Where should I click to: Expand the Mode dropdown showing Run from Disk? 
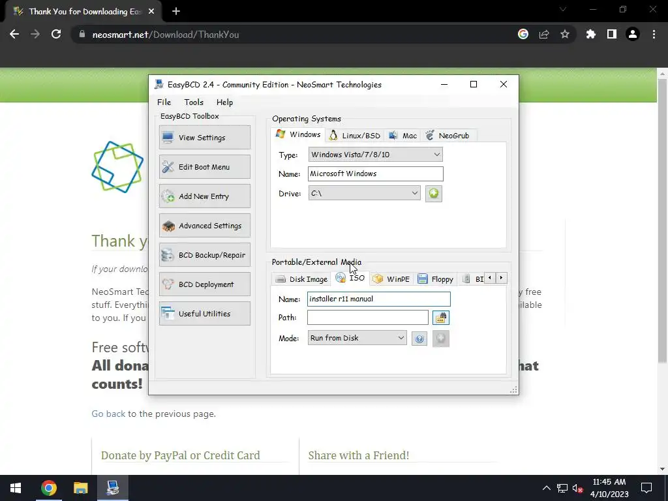(x=357, y=338)
